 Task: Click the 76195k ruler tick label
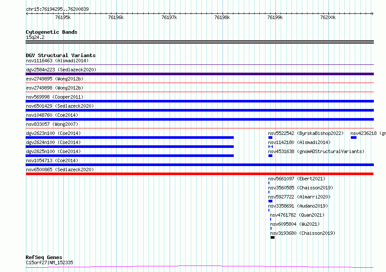(63, 17)
